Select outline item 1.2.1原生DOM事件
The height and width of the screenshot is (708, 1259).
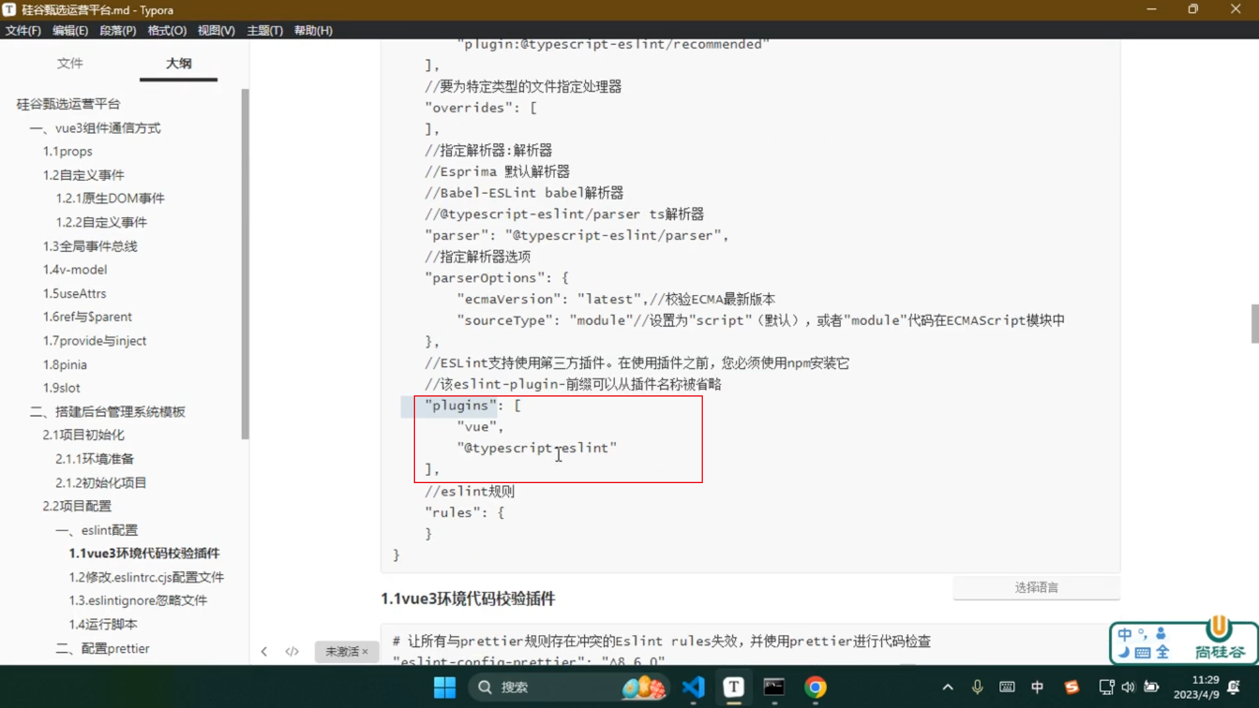coord(110,198)
